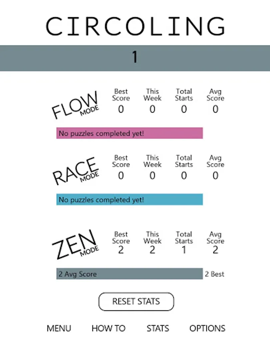
Task: Click Race Mode Total Starts value
Action: pyautogui.click(x=184, y=175)
